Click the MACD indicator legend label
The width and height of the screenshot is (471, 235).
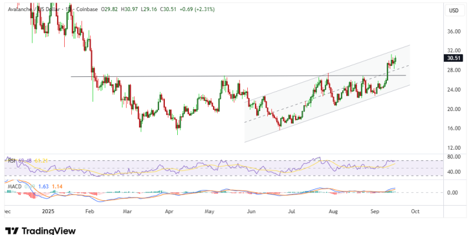tap(14, 187)
